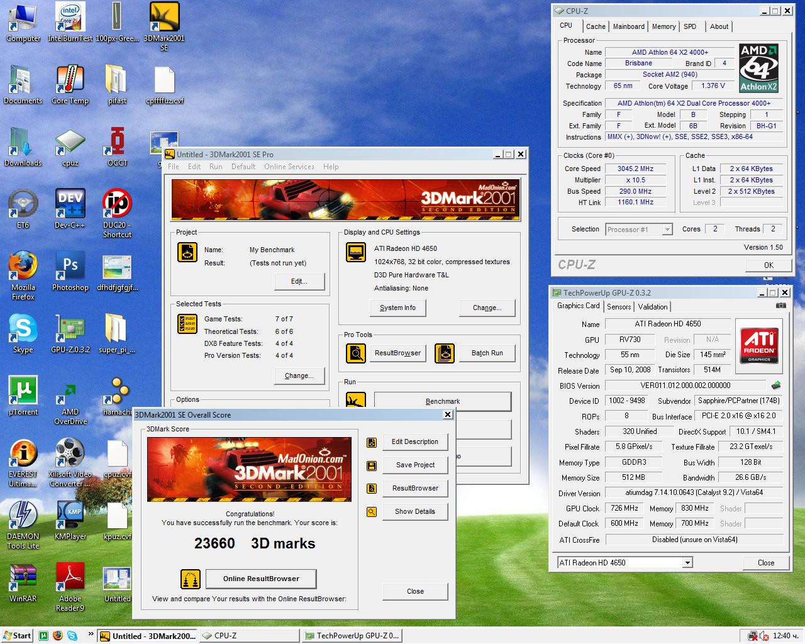Close the Overall Score dialog via Close button

click(415, 591)
